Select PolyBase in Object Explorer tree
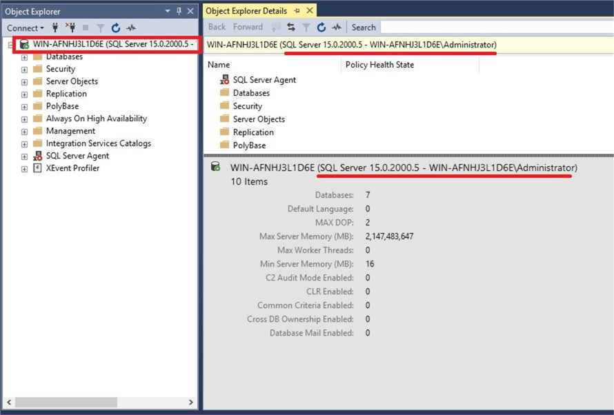Viewport: 614px width, 415px height. (62, 106)
